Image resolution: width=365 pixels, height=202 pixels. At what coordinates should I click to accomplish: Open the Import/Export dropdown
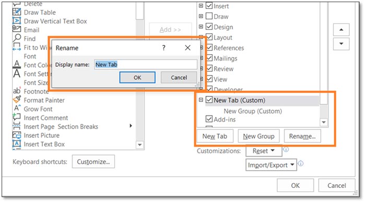(x=271, y=165)
